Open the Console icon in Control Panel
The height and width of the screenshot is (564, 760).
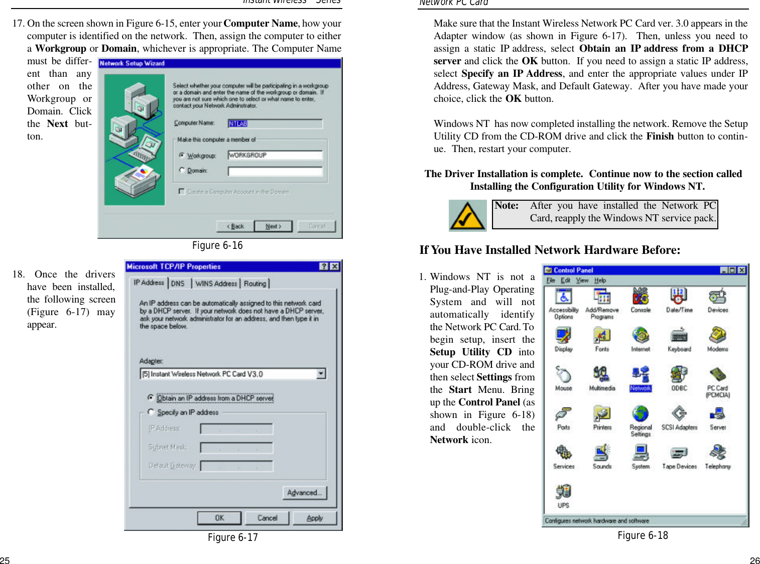641,301
